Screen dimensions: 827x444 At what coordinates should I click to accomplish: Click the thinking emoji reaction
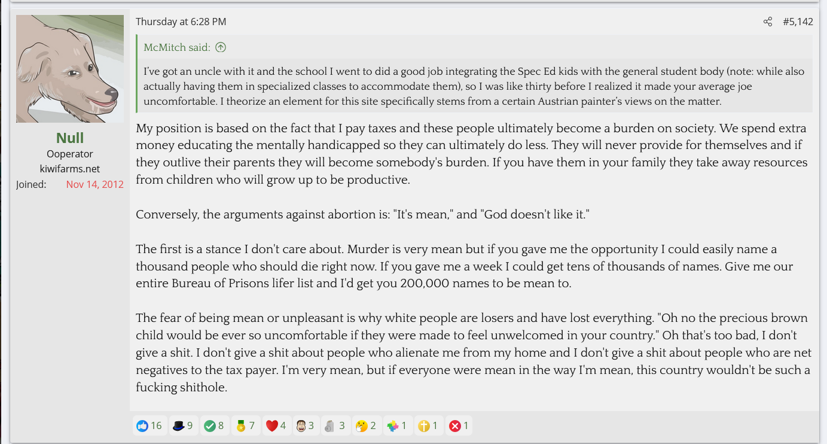tap(365, 426)
